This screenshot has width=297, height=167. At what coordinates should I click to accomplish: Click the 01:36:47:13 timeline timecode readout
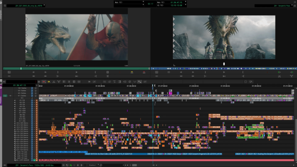(19, 85)
